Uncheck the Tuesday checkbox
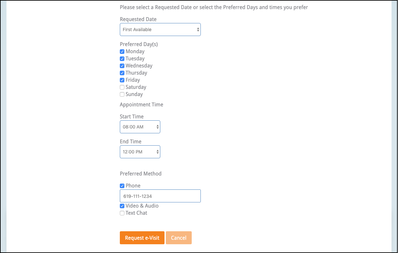398x253 pixels. [x=122, y=59]
